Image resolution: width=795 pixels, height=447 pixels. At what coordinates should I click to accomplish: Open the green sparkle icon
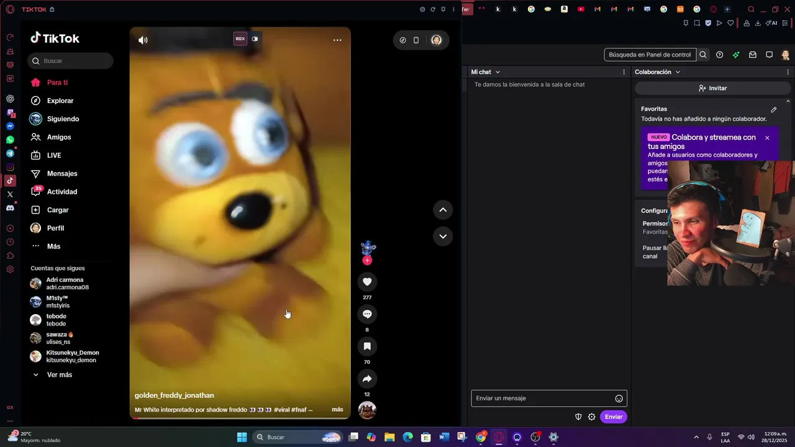736,55
